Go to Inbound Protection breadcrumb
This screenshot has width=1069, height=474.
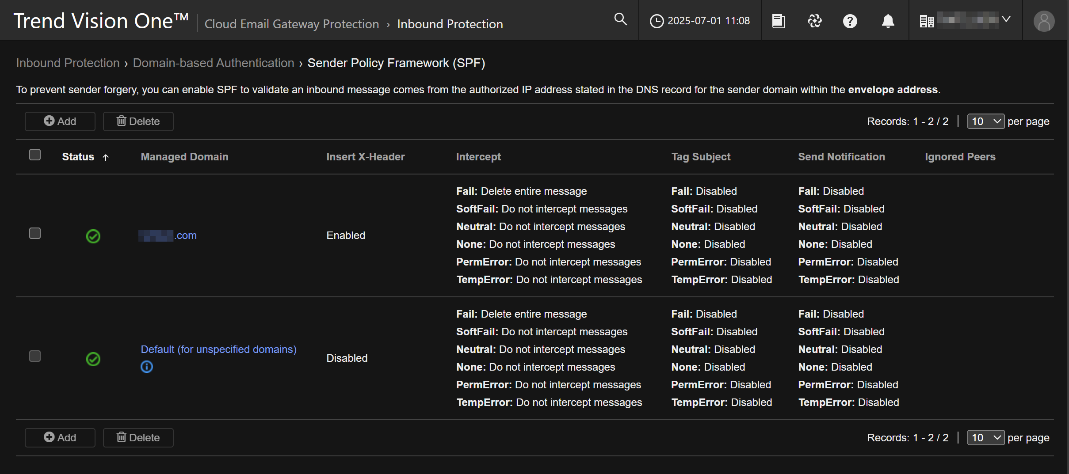pyautogui.click(x=68, y=63)
